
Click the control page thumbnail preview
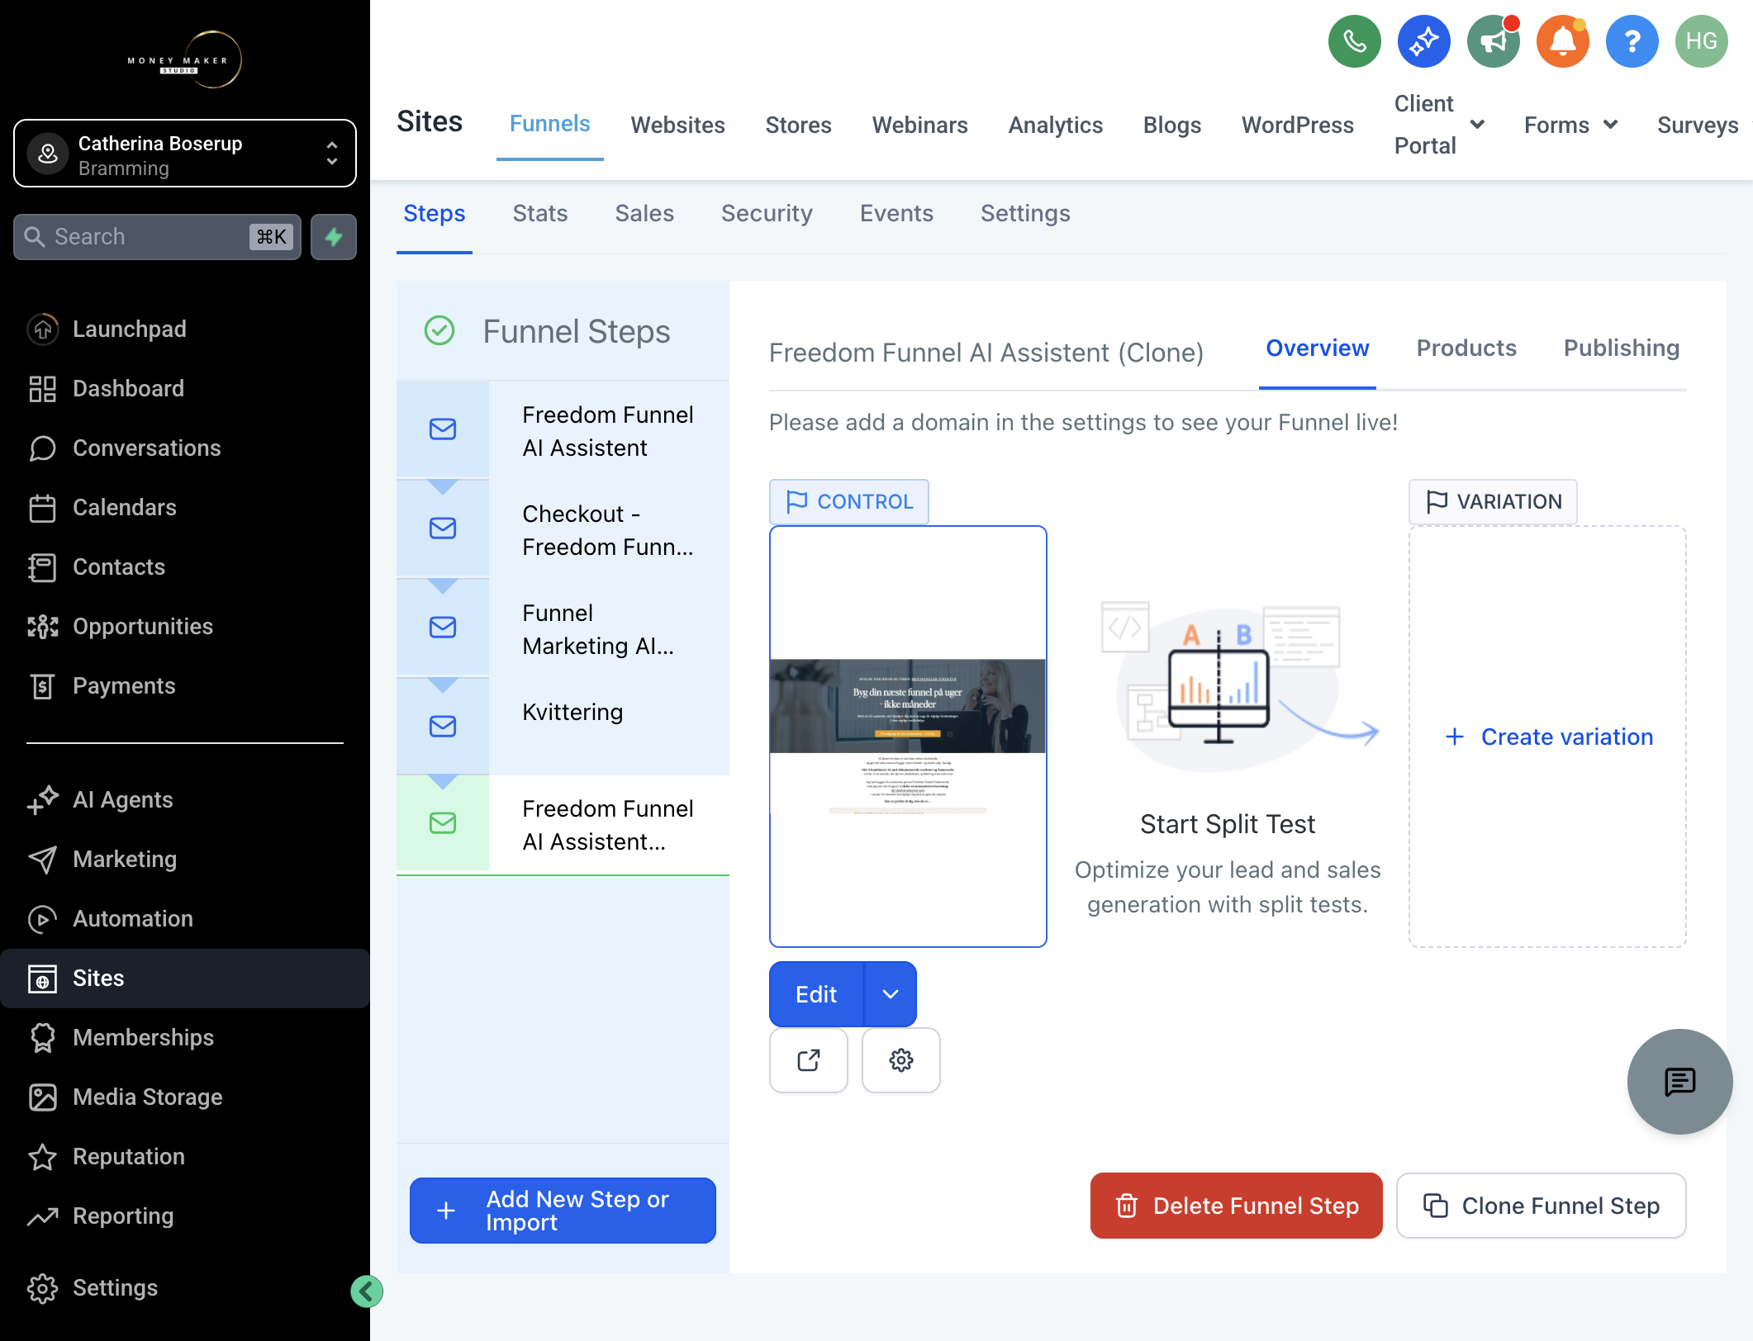coord(908,737)
